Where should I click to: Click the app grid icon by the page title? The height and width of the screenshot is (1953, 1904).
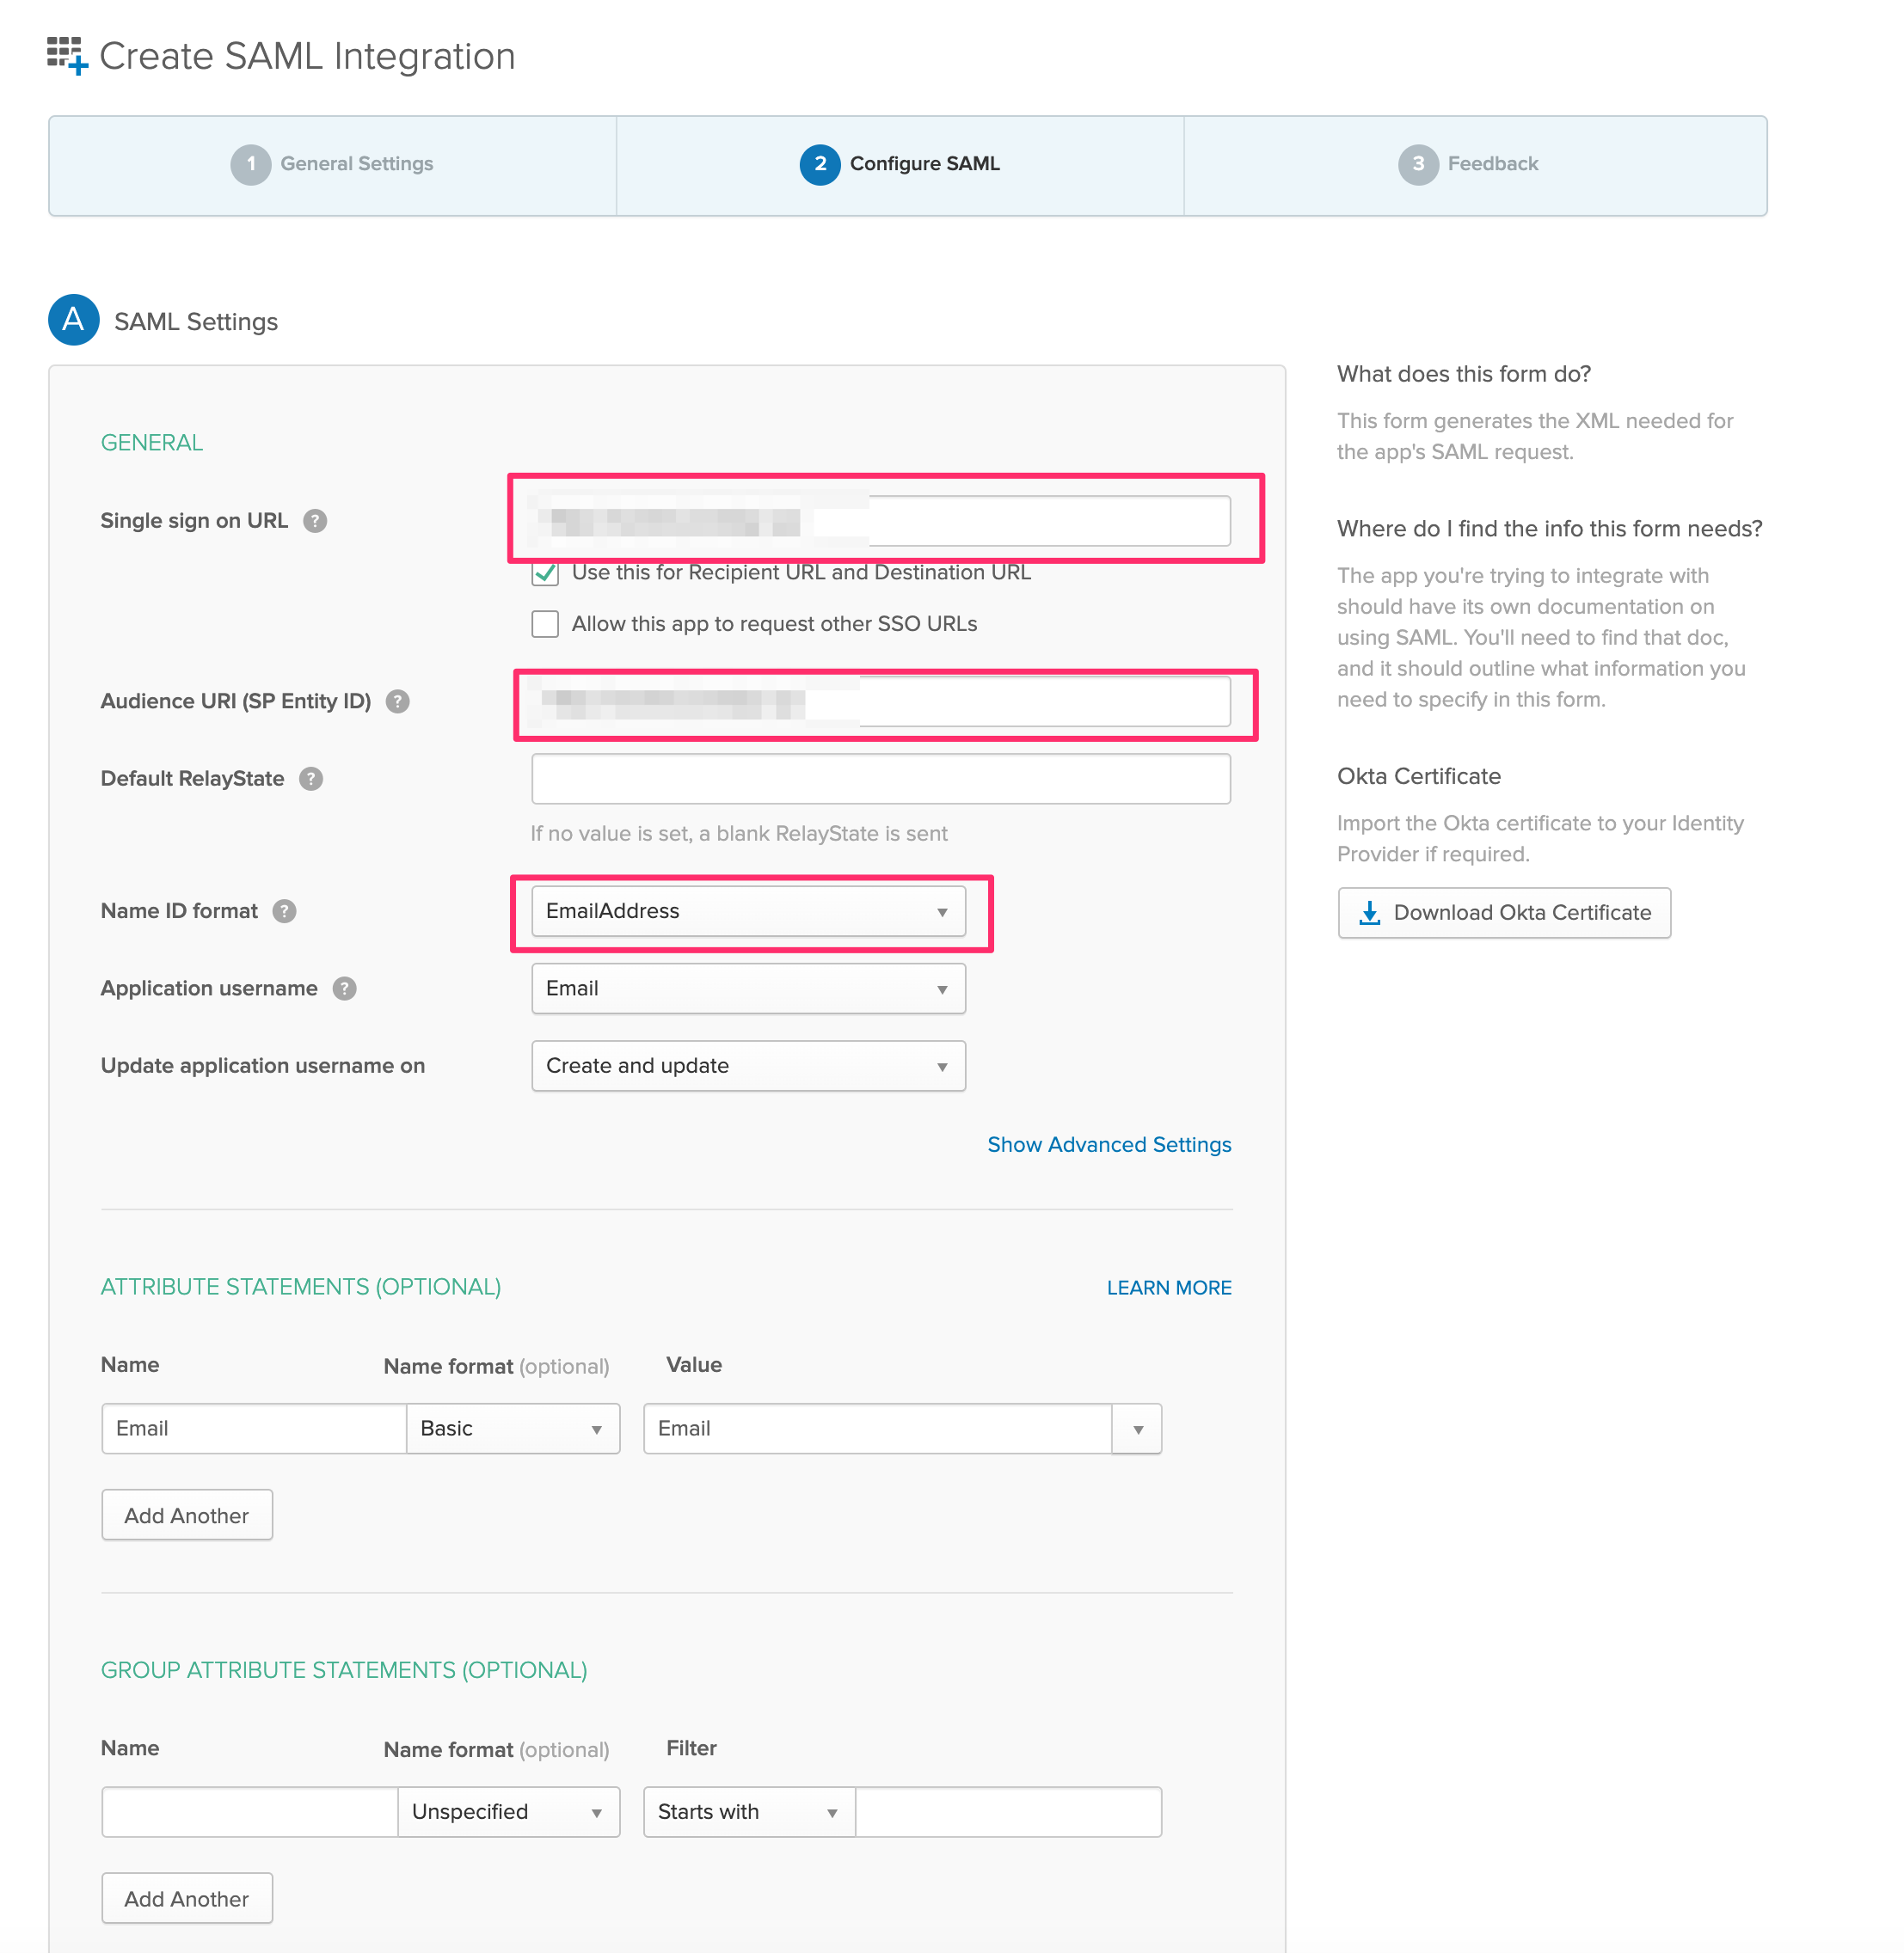coord(67,55)
